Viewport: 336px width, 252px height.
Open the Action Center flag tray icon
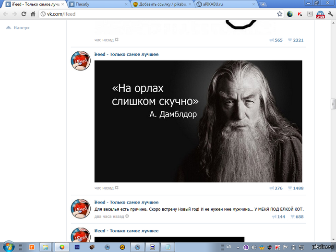pos(286,248)
